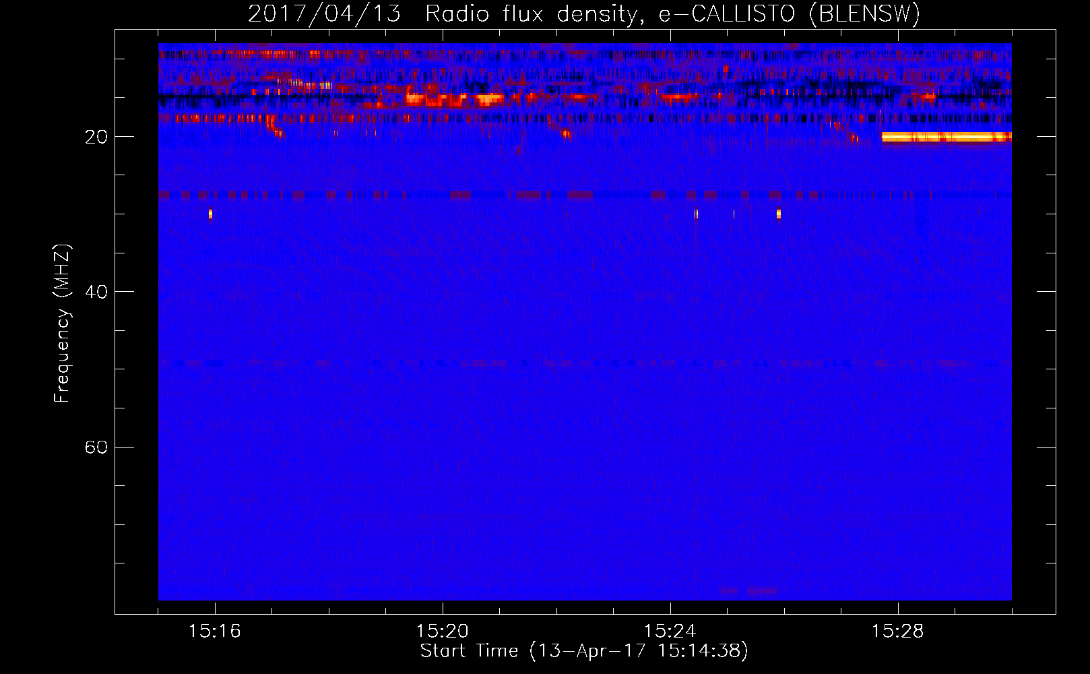Click the 15:24 time tick label
The width and height of the screenshot is (1090, 674).
coord(670,632)
